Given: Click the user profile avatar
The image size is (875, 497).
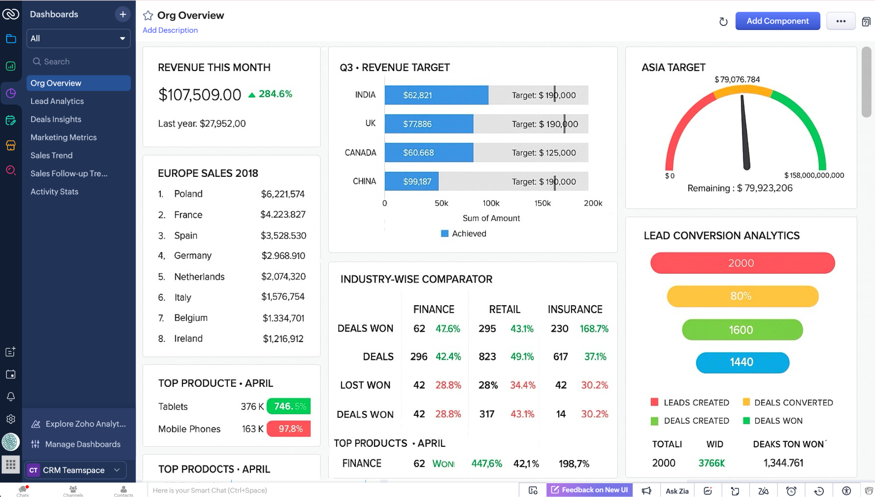Looking at the screenshot, I should pyautogui.click(x=11, y=442).
